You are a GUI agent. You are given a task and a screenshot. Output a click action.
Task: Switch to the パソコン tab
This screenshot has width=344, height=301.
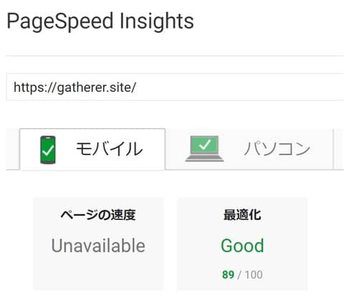(x=249, y=149)
